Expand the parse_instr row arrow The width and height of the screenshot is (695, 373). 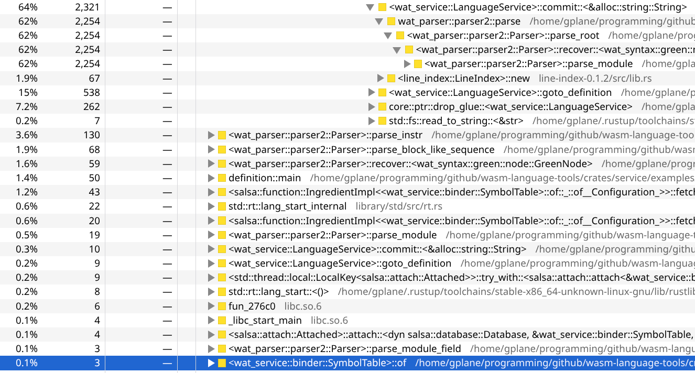(x=211, y=135)
